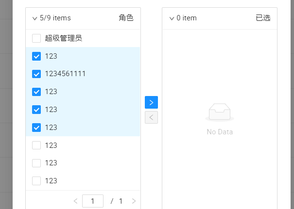
Task: Open the 0 item selection dropdown chevron
Action: pos(172,18)
